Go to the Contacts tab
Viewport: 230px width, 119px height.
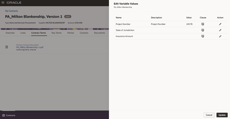click(84, 33)
